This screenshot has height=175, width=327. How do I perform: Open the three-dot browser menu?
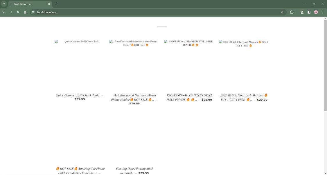tap(322, 12)
